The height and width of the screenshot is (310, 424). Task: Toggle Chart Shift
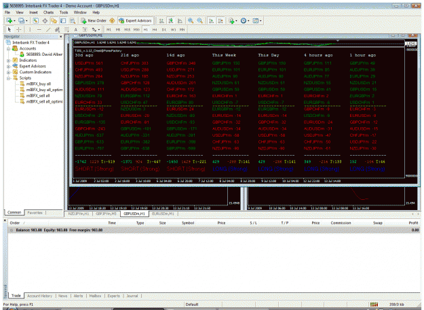[220, 20]
